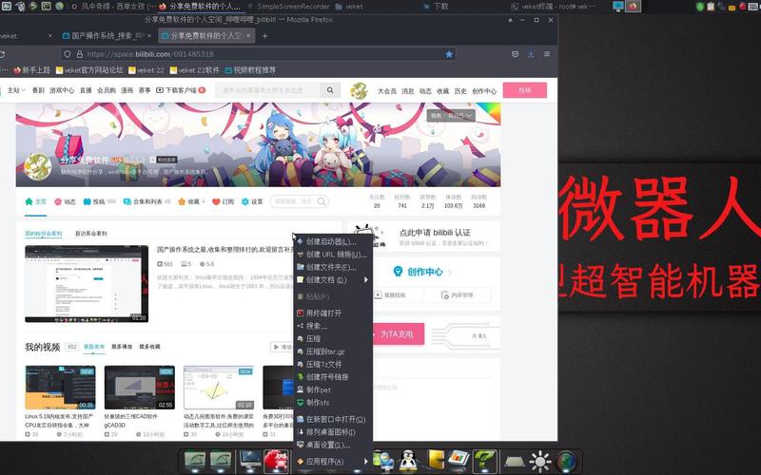The height and width of the screenshot is (475, 761).
Task: Click the Firefox bookmark star icon
Action: coord(449,54)
